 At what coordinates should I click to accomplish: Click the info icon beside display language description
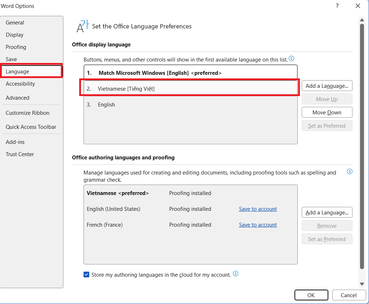[291, 59]
